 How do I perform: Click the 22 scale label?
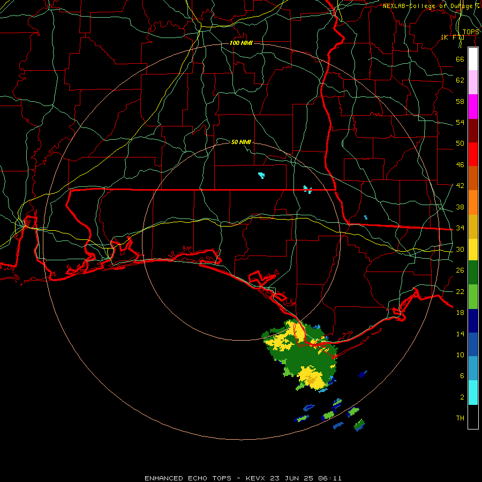(460, 291)
